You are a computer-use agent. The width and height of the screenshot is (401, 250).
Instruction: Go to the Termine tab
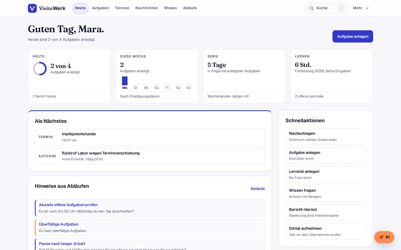coord(122,8)
